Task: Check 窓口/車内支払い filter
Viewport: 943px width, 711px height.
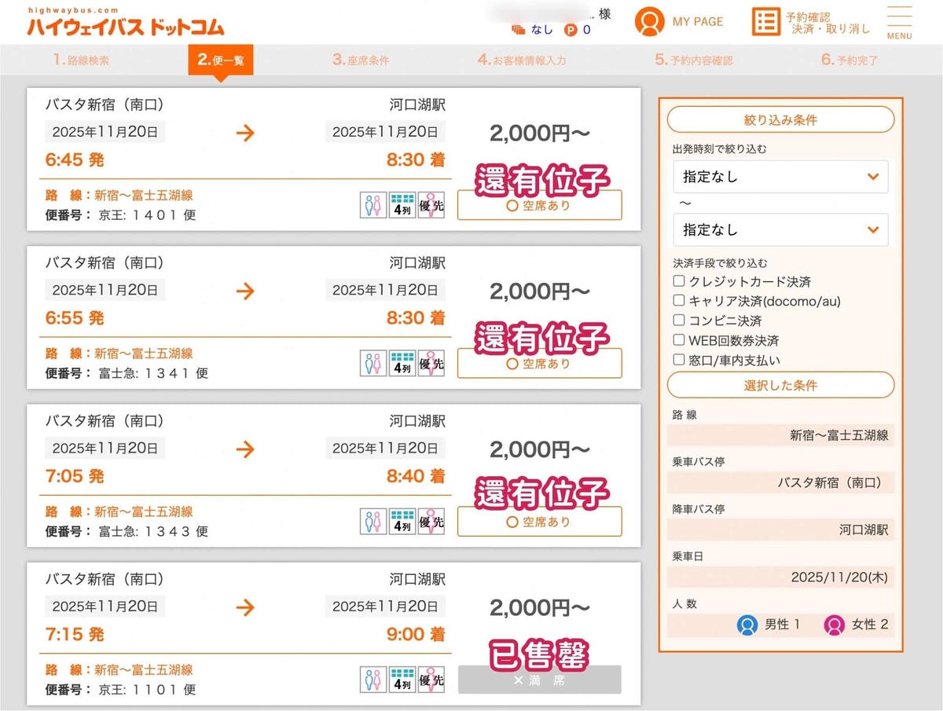Action: tap(679, 360)
